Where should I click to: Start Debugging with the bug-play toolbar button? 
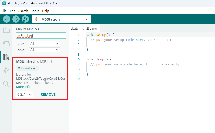(25, 19)
